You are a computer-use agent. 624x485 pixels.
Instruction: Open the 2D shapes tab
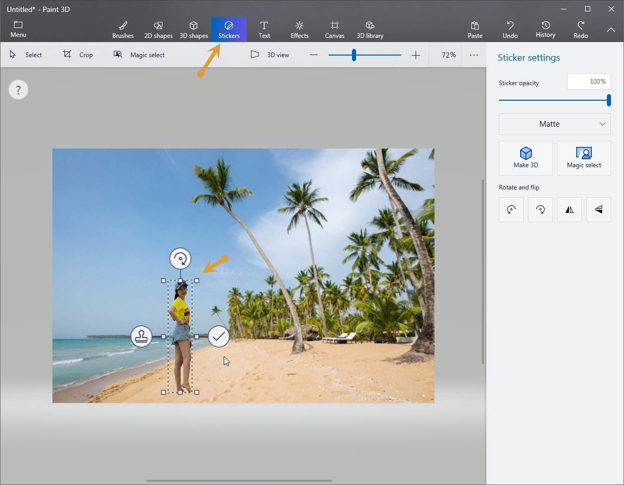tap(158, 30)
